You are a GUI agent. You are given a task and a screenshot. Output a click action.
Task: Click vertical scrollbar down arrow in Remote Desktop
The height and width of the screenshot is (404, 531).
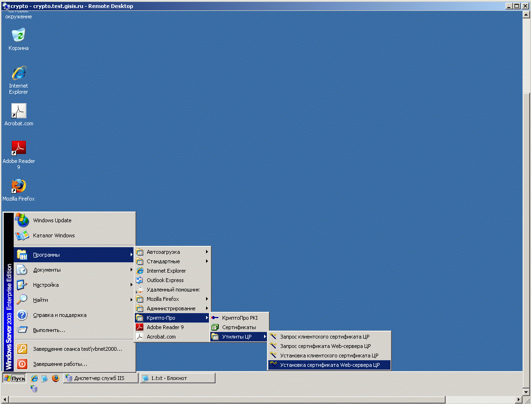coord(526,392)
